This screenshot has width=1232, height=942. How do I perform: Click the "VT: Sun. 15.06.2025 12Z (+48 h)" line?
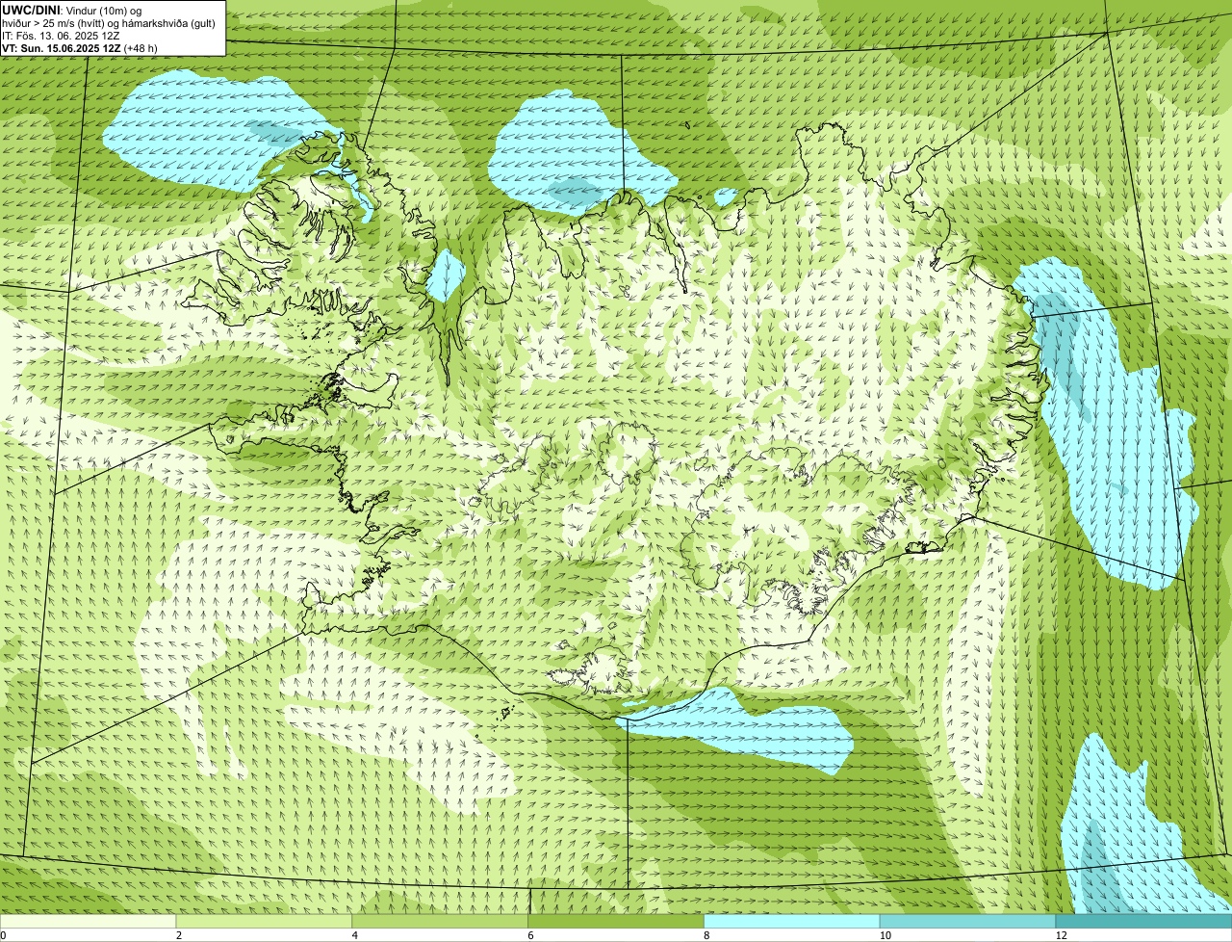pyautogui.click(x=80, y=48)
